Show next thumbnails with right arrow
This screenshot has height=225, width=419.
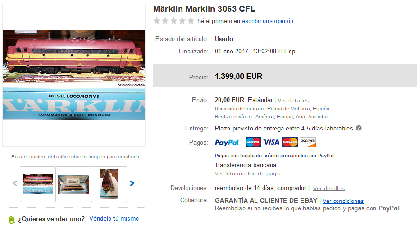[132, 183]
